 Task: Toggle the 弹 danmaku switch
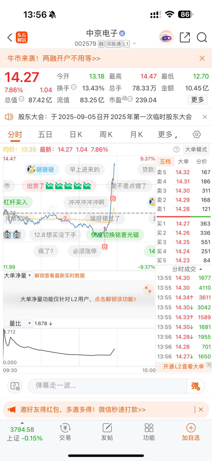pyautogui.click(x=195, y=386)
